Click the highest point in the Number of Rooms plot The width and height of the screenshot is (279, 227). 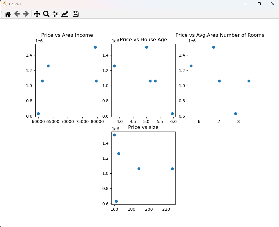pos(213,47)
